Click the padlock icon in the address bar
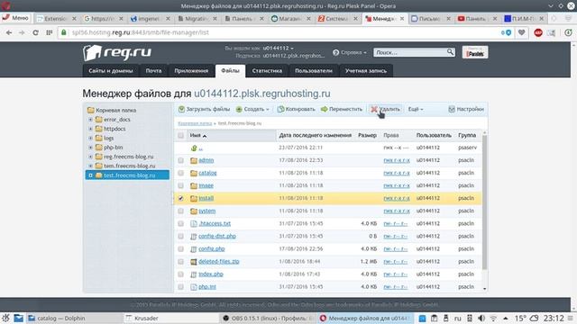Image resolution: width=577 pixels, height=324 pixels. [64, 32]
